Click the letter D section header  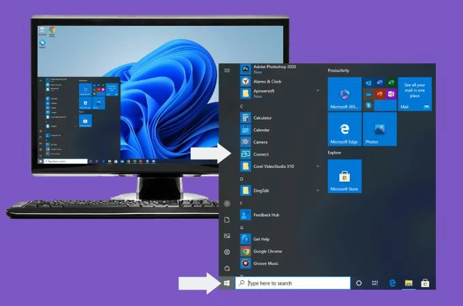(x=242, y=180)
